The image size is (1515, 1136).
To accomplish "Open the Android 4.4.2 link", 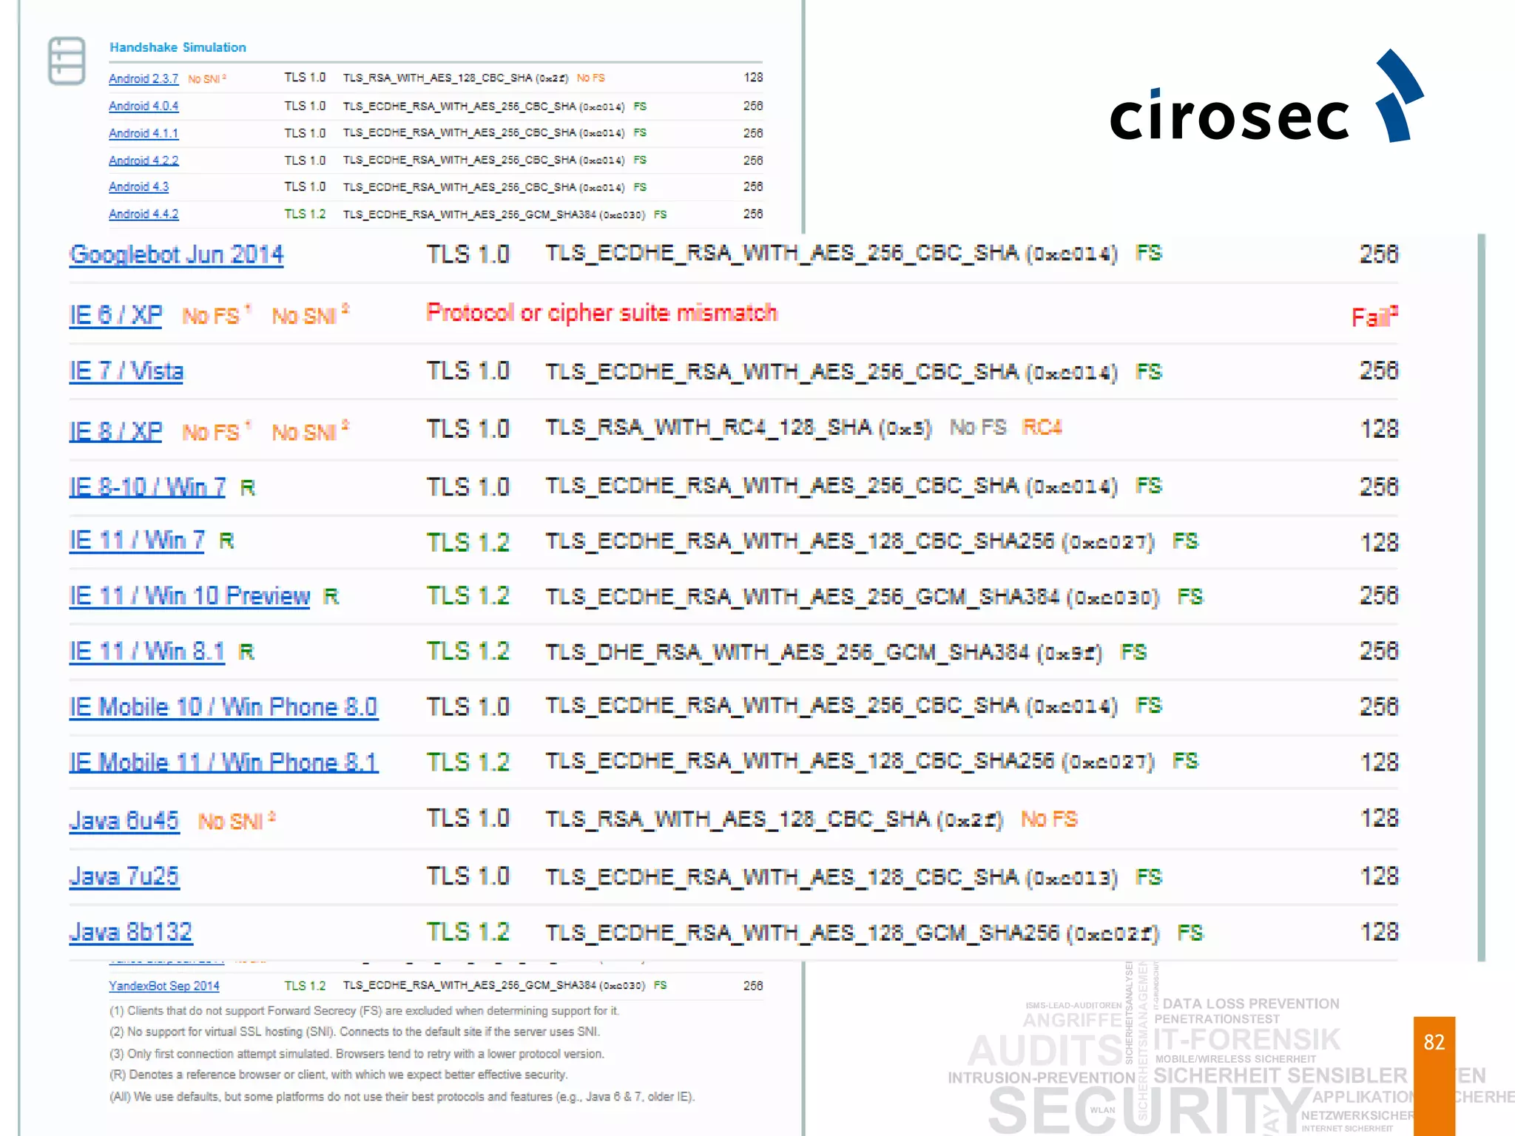I will coord(144,214).
